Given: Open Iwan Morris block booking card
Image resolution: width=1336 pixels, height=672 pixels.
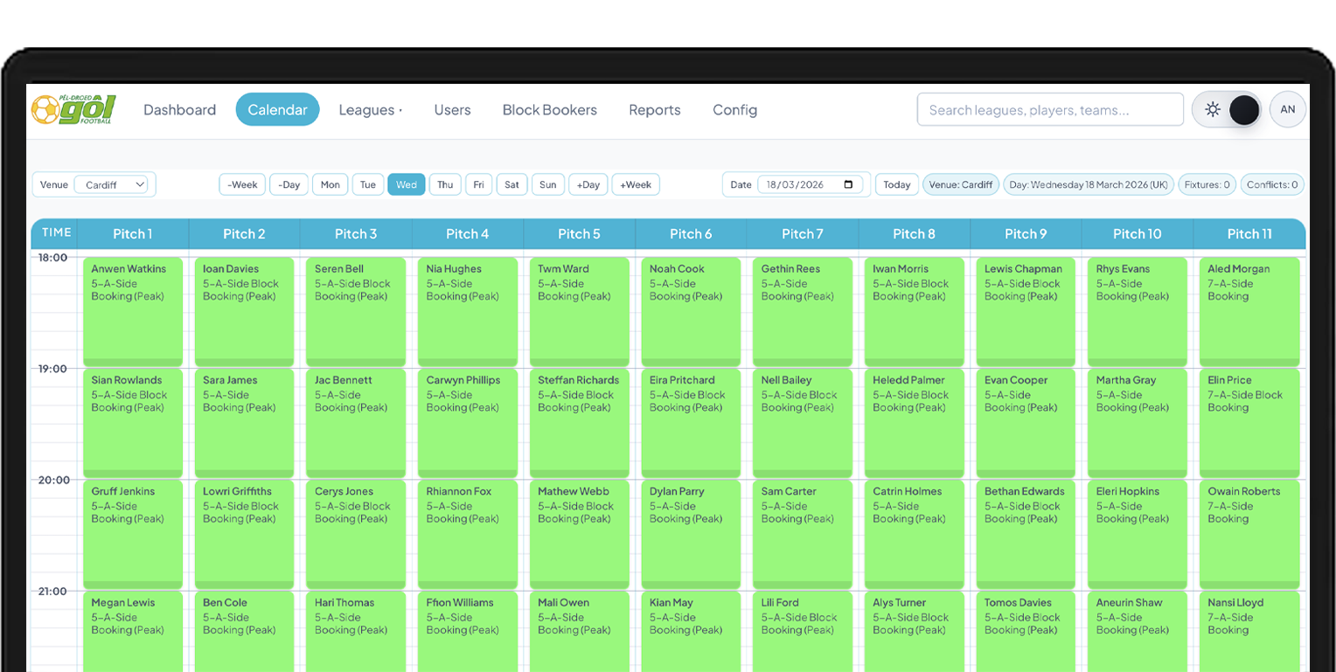Looking at the screenshot, I should point(915,311).
